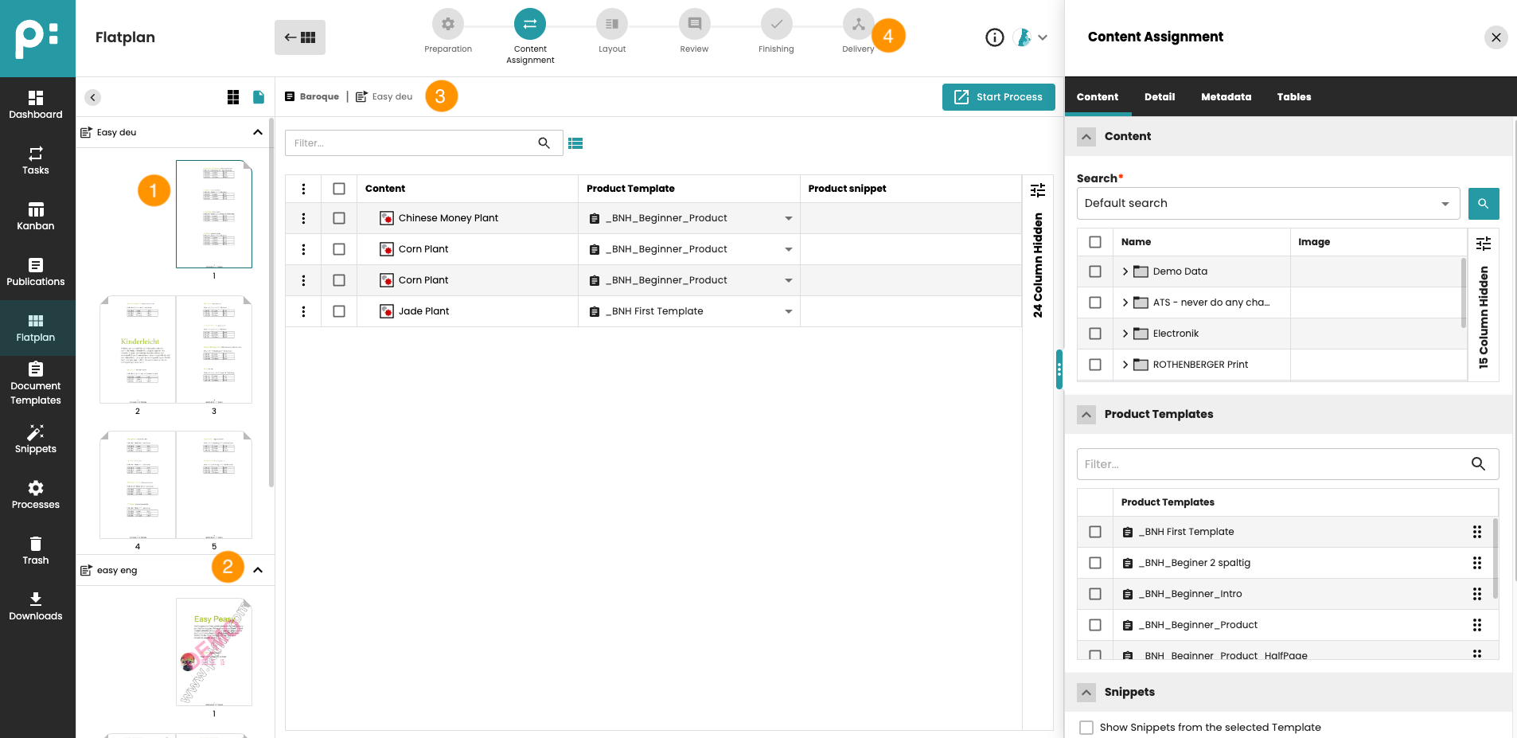Open row menu for Chinese Money Plant

[303, 218]
